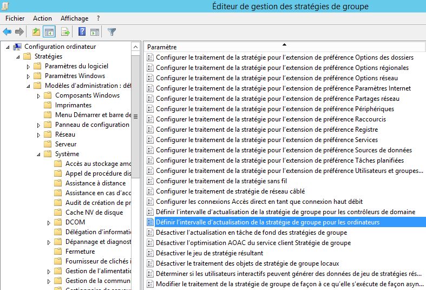
Task: Select Configurer les connexions Accès direct setting
Action: click(259, 202)
